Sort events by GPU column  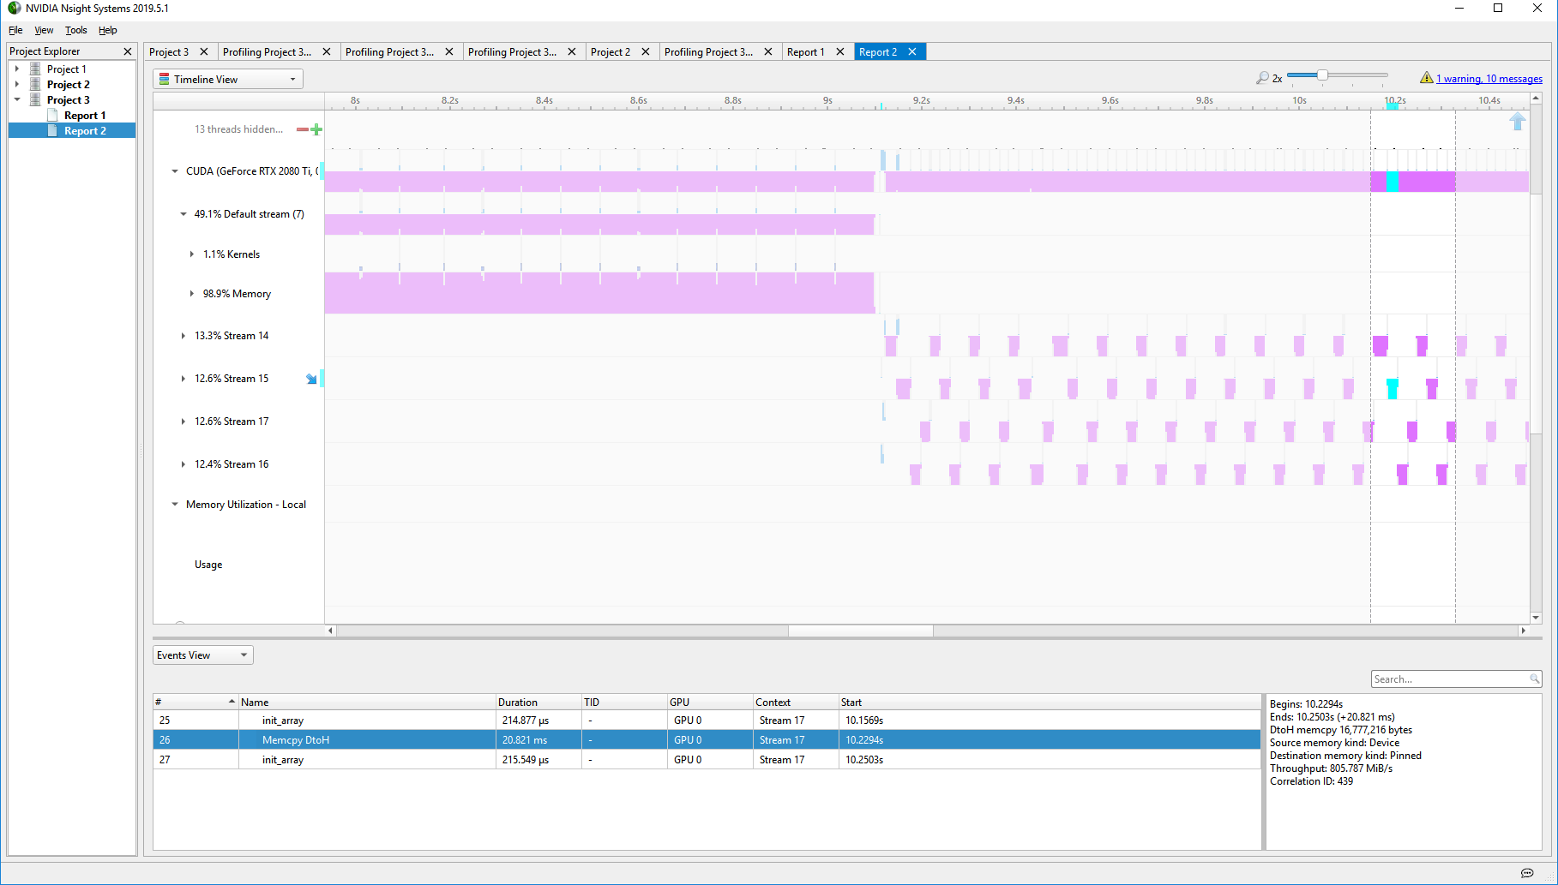[710, 702]
